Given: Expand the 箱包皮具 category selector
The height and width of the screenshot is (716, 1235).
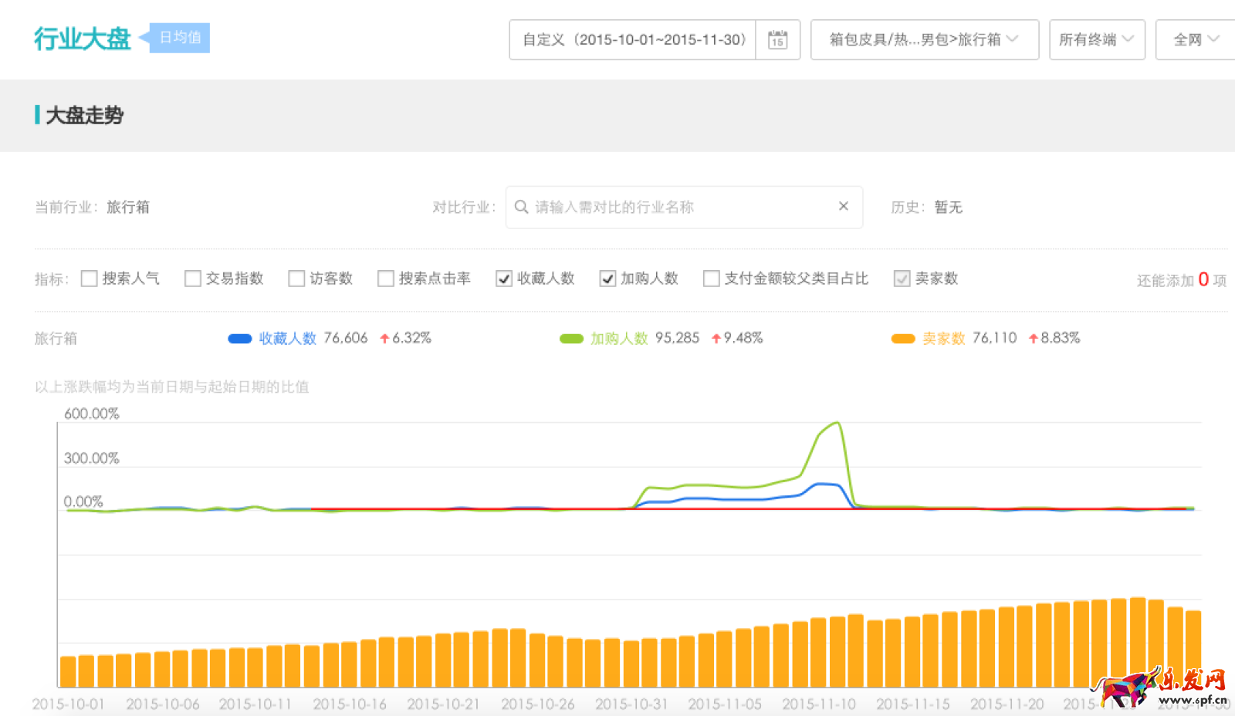Looking at the screenshot, I should 924,39.
